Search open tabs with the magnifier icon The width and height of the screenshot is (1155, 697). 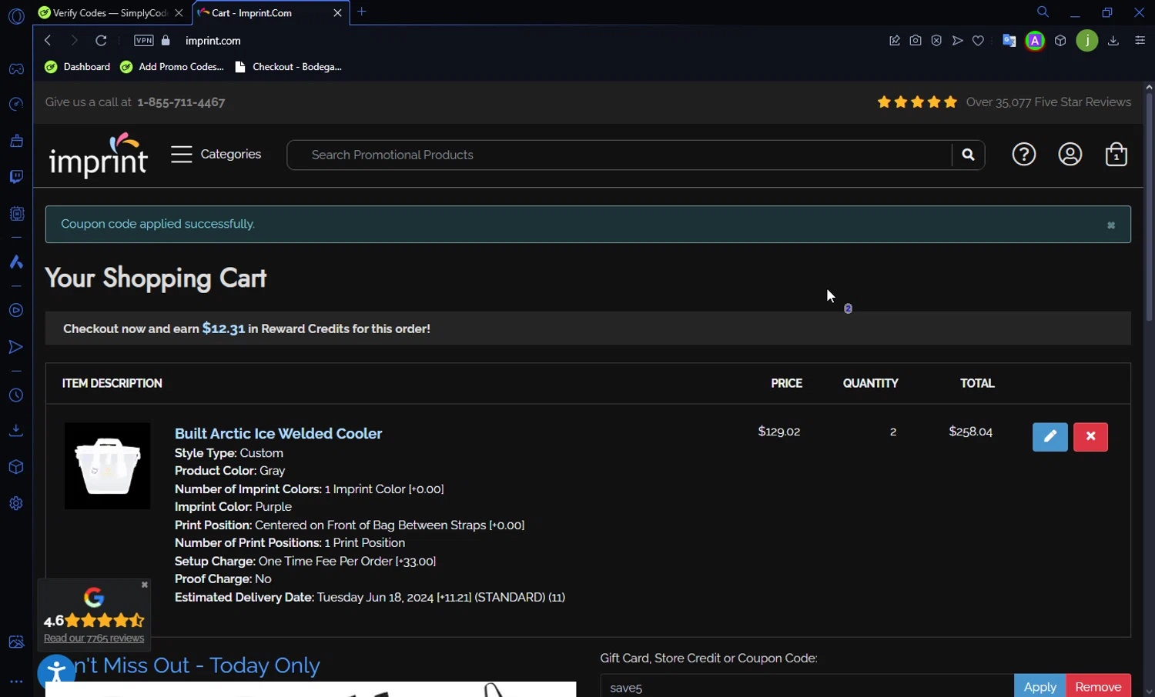(1043, 12)
